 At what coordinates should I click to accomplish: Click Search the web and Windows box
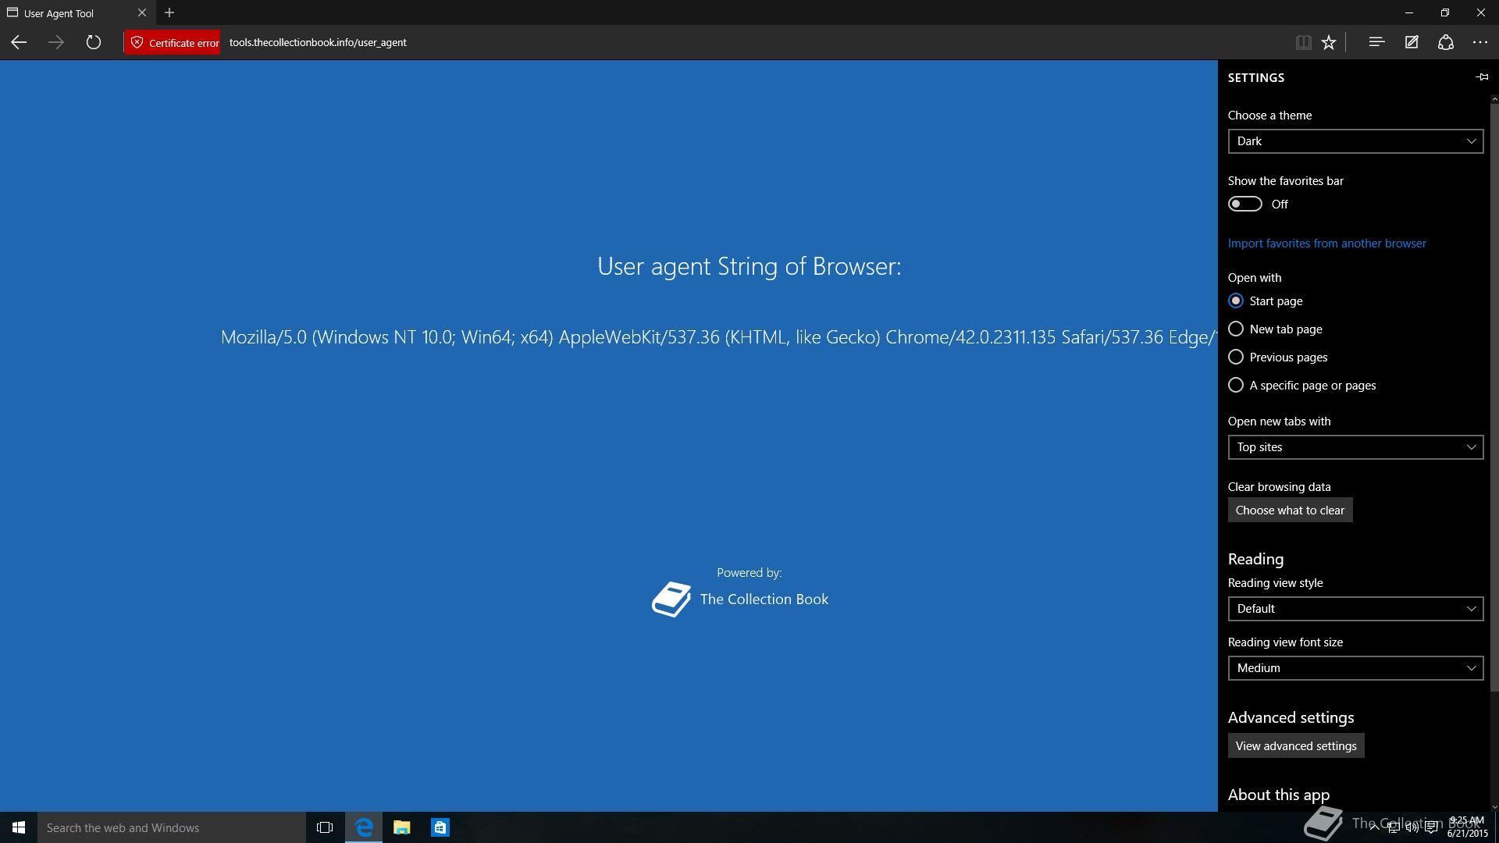(x=172, y=827)
